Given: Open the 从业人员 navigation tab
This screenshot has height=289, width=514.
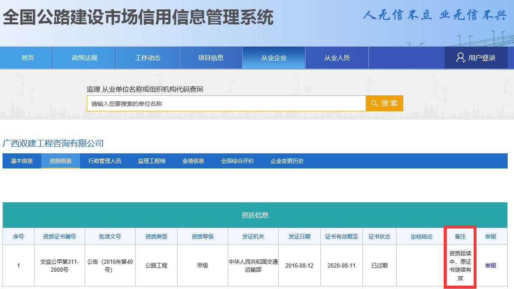Looking at the screenshot, I should tap(337, 58).
